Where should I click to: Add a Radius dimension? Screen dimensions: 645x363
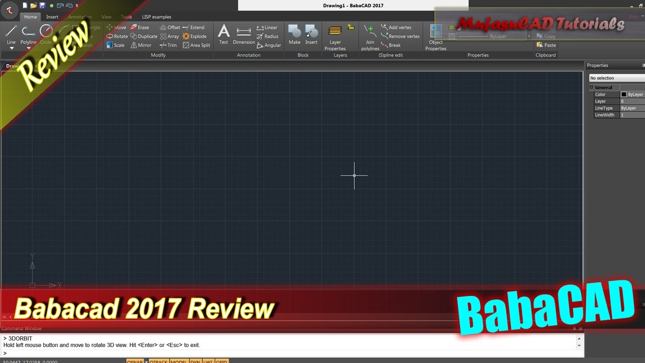pos(268,36)
